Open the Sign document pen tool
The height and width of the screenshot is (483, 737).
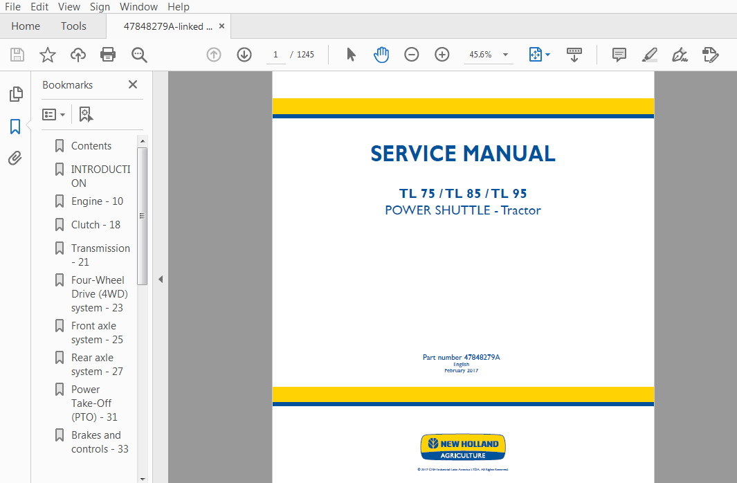click(x=680, y=55)
